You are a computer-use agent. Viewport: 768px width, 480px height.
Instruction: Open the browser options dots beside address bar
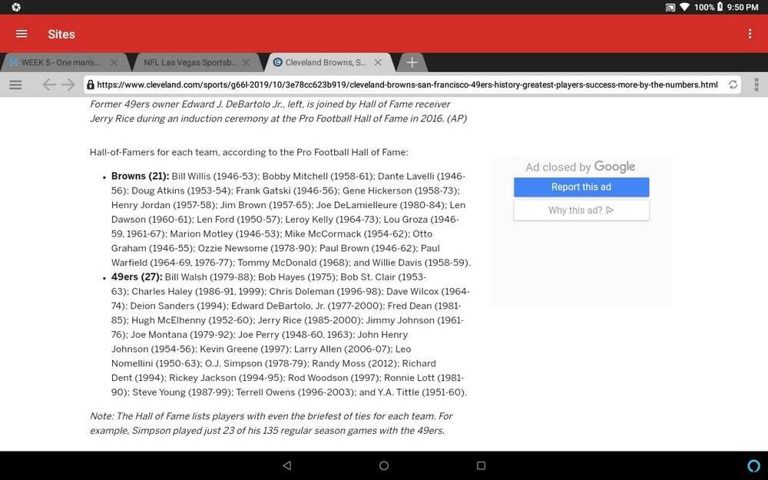tap(756, 84)
